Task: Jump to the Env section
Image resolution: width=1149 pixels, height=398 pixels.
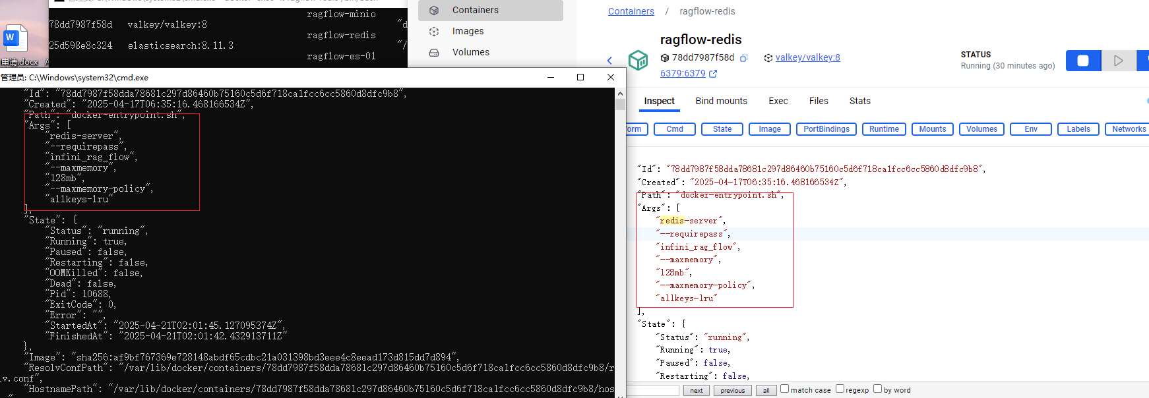Action: [x=1031, y=129]
